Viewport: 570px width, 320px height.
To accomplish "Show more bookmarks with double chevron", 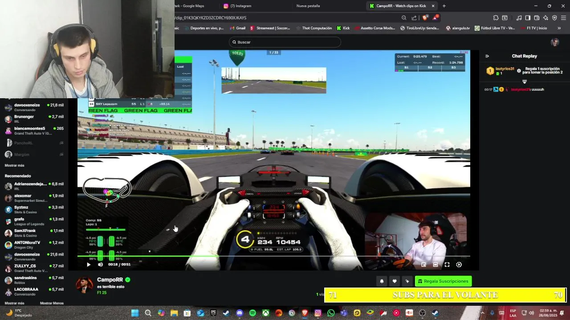I will click(x=559, y=28).
